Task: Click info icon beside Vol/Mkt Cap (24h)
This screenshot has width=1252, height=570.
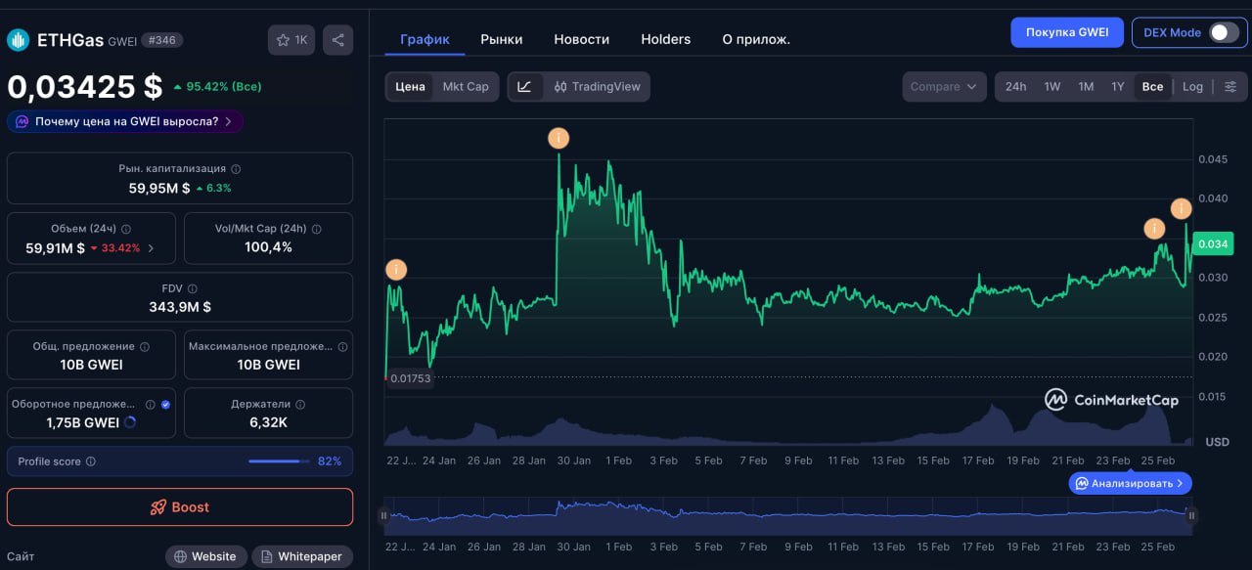Action: [316, 229]
